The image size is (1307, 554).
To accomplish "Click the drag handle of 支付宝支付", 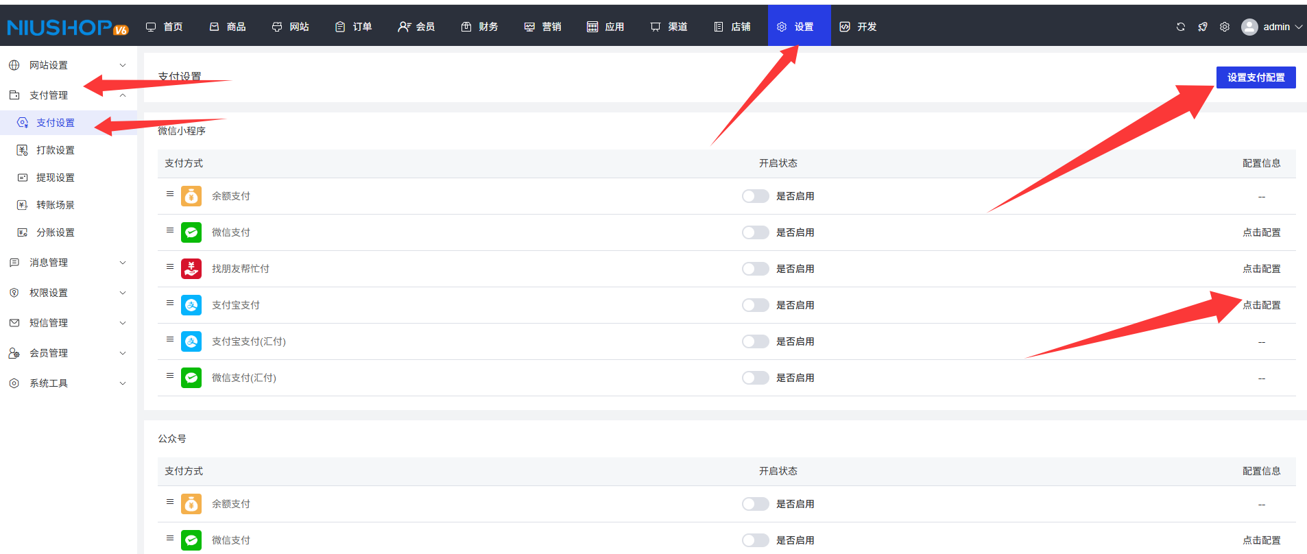I will coord(170,303).
